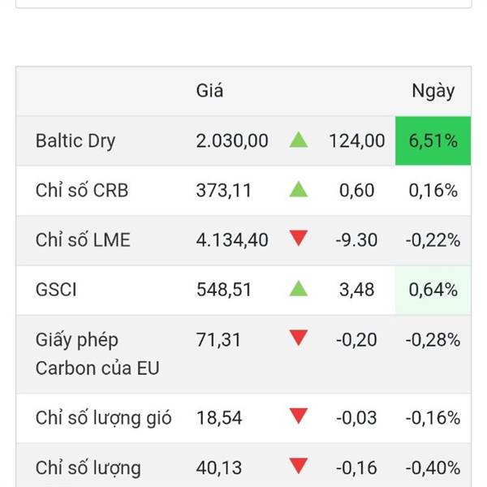Click the red down arrow for Chỉ số LME

(298, 238)
